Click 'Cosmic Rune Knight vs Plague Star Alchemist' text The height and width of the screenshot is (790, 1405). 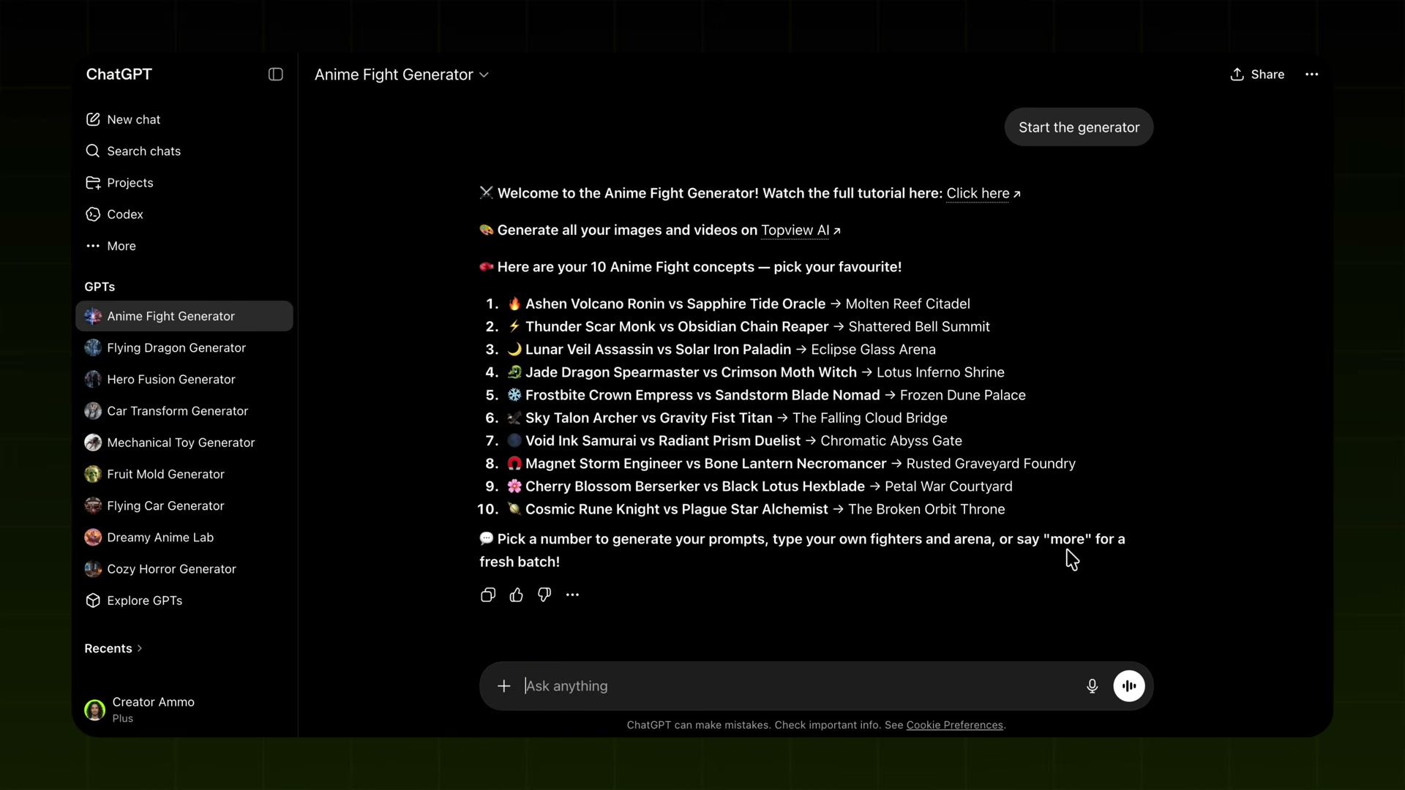(677, 509)
